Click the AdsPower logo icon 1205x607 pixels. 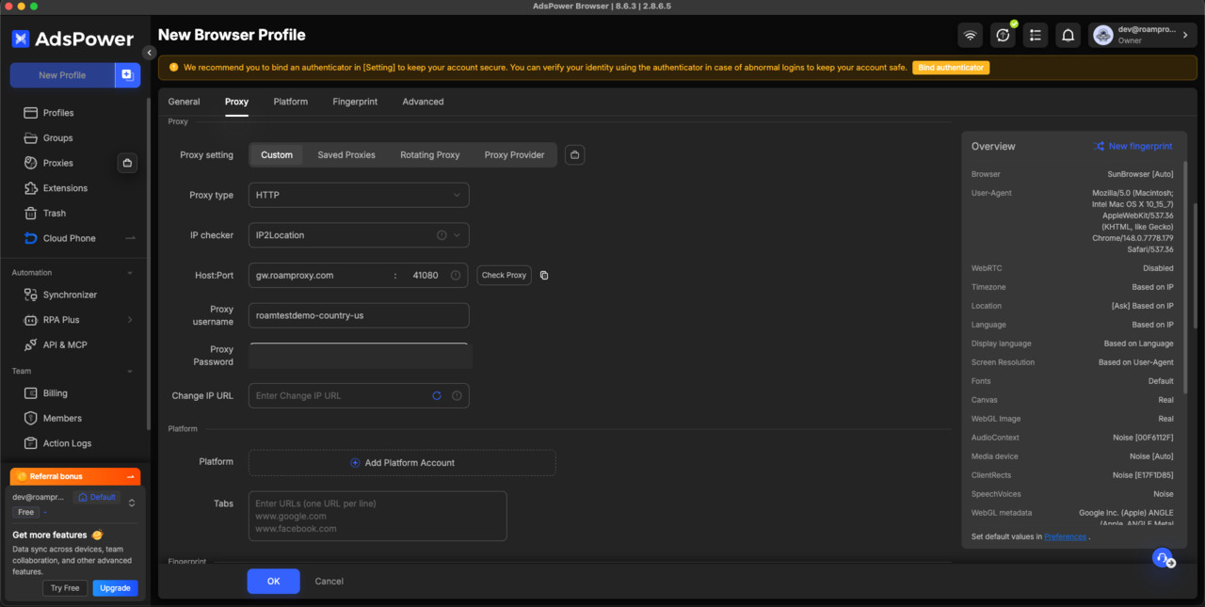21,39
